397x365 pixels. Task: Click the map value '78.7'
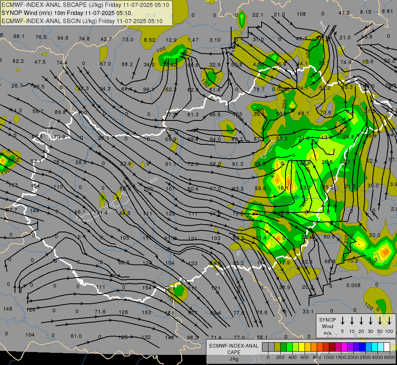point(259,89)
